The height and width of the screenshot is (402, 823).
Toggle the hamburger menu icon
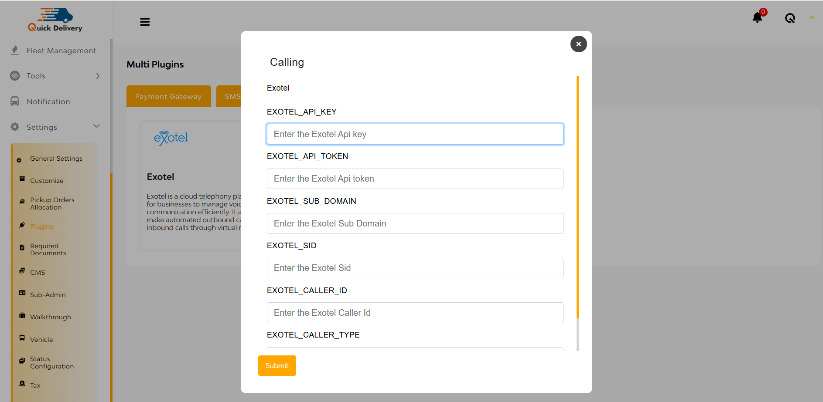coord(145,22)
